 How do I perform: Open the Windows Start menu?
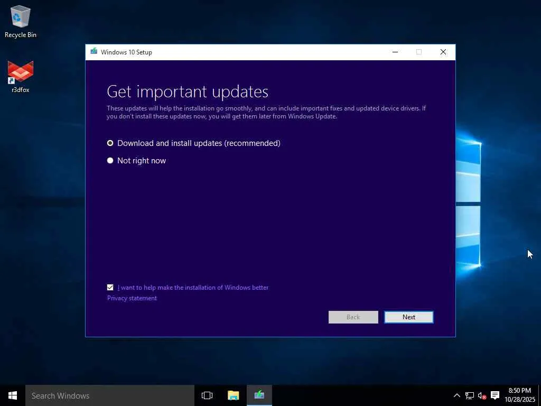tap(13, 395)
